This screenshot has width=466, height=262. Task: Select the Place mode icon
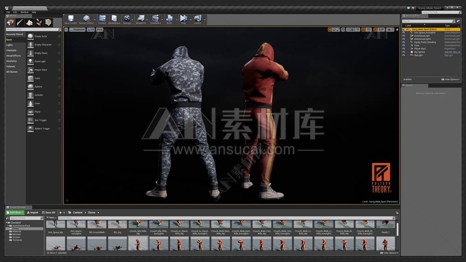point(10,22)
